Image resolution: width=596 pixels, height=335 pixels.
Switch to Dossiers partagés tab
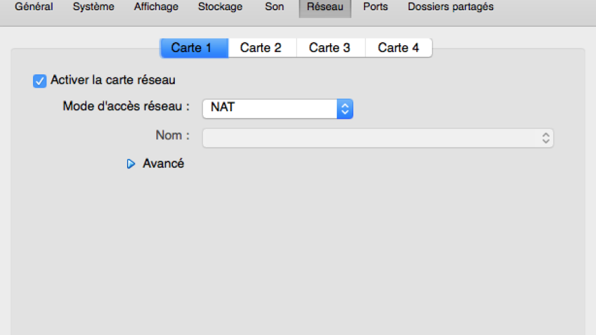[450, 7]
